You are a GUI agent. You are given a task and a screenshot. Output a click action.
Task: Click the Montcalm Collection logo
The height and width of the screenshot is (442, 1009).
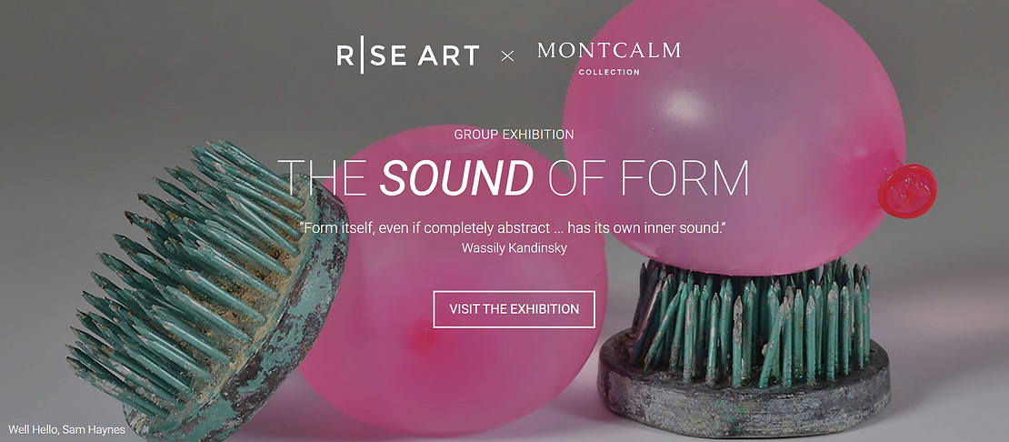[608, 56]
